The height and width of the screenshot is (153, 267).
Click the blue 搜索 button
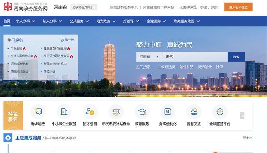[x=236, y=57]
